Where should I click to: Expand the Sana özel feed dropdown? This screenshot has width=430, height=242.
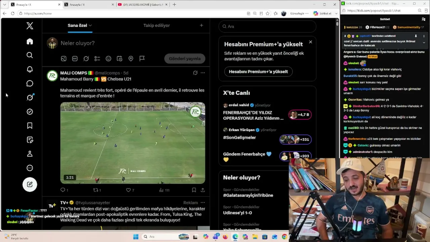90,26
